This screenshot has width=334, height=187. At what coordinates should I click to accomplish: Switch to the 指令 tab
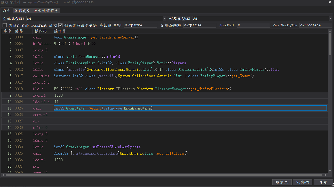(7, 11)
